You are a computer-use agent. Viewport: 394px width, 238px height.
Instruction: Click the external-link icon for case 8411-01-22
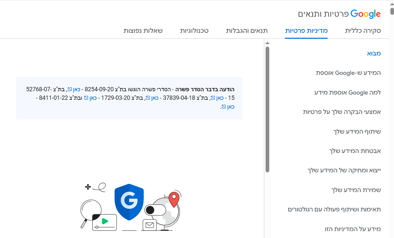coord(223,107)
